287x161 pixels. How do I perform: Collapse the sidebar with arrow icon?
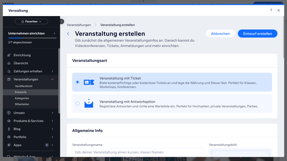coord(62,21)
